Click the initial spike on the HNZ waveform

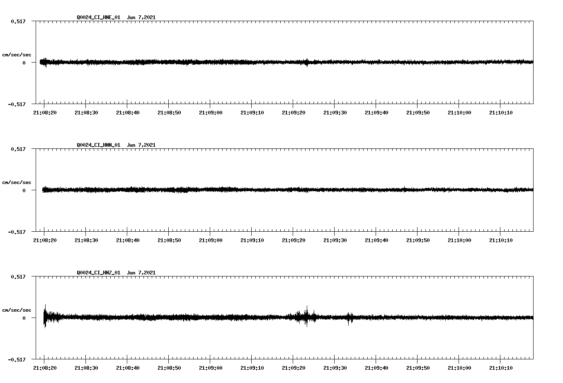click(45, 316)
